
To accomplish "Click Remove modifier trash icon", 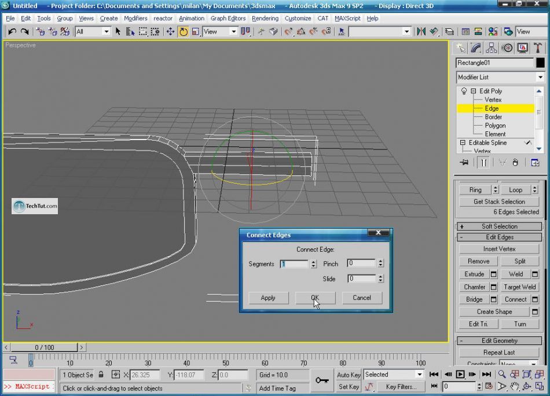I will [515, 163].
